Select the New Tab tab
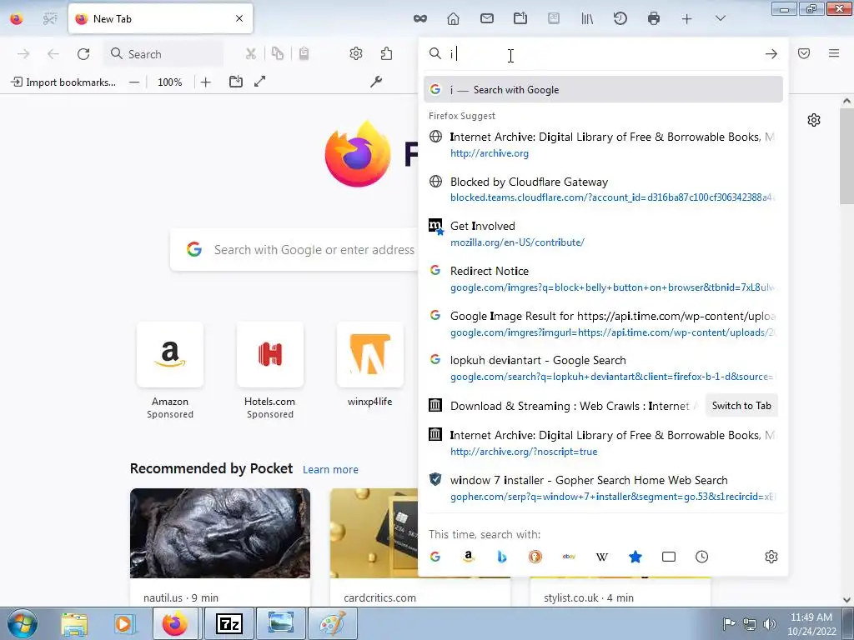The width and height of the screenshot is (854, 640). (x=160, y=18)
